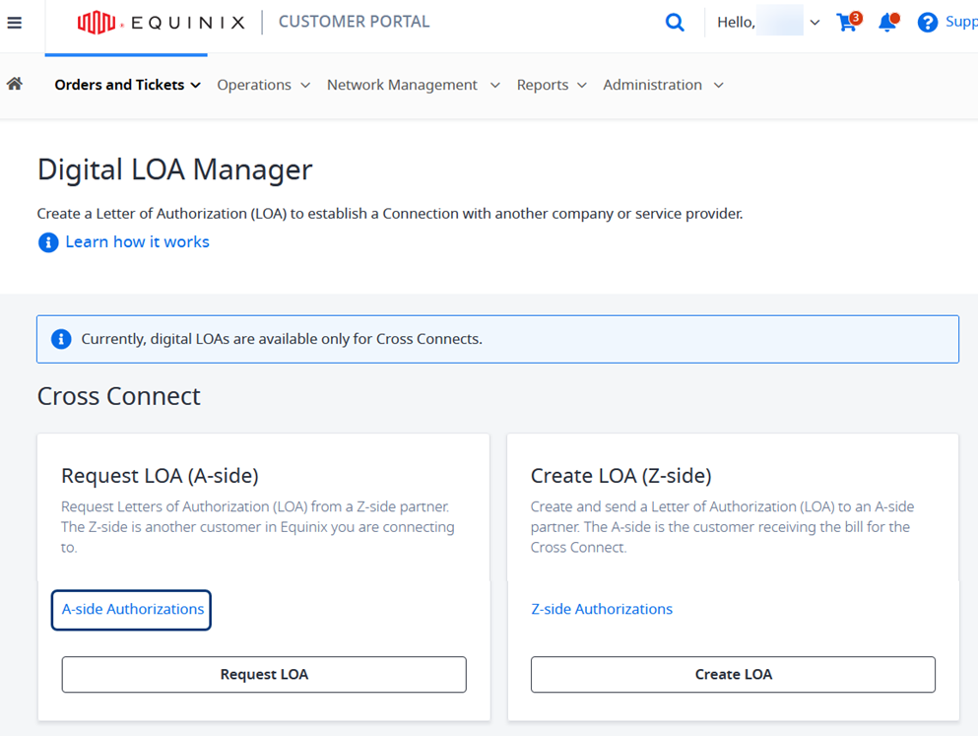Viewport: 978px width, 736px height.
Task: Go to home via house icon
Action: click(15, 84)
